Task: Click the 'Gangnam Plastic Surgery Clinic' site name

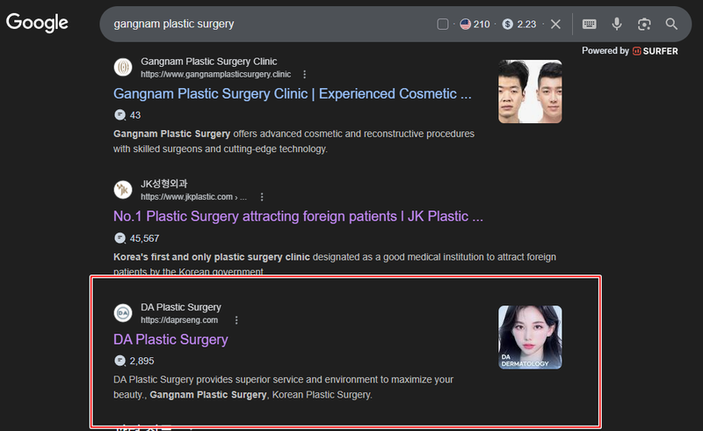Action: coord(209,61)
